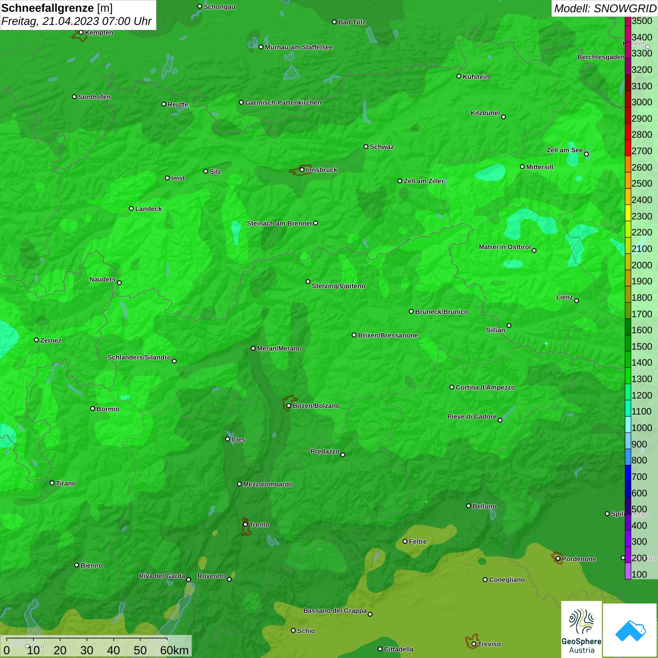Click the Pordenone city marker dot
Viewport: 658px width, 658px height.
[x=558, y=559]
